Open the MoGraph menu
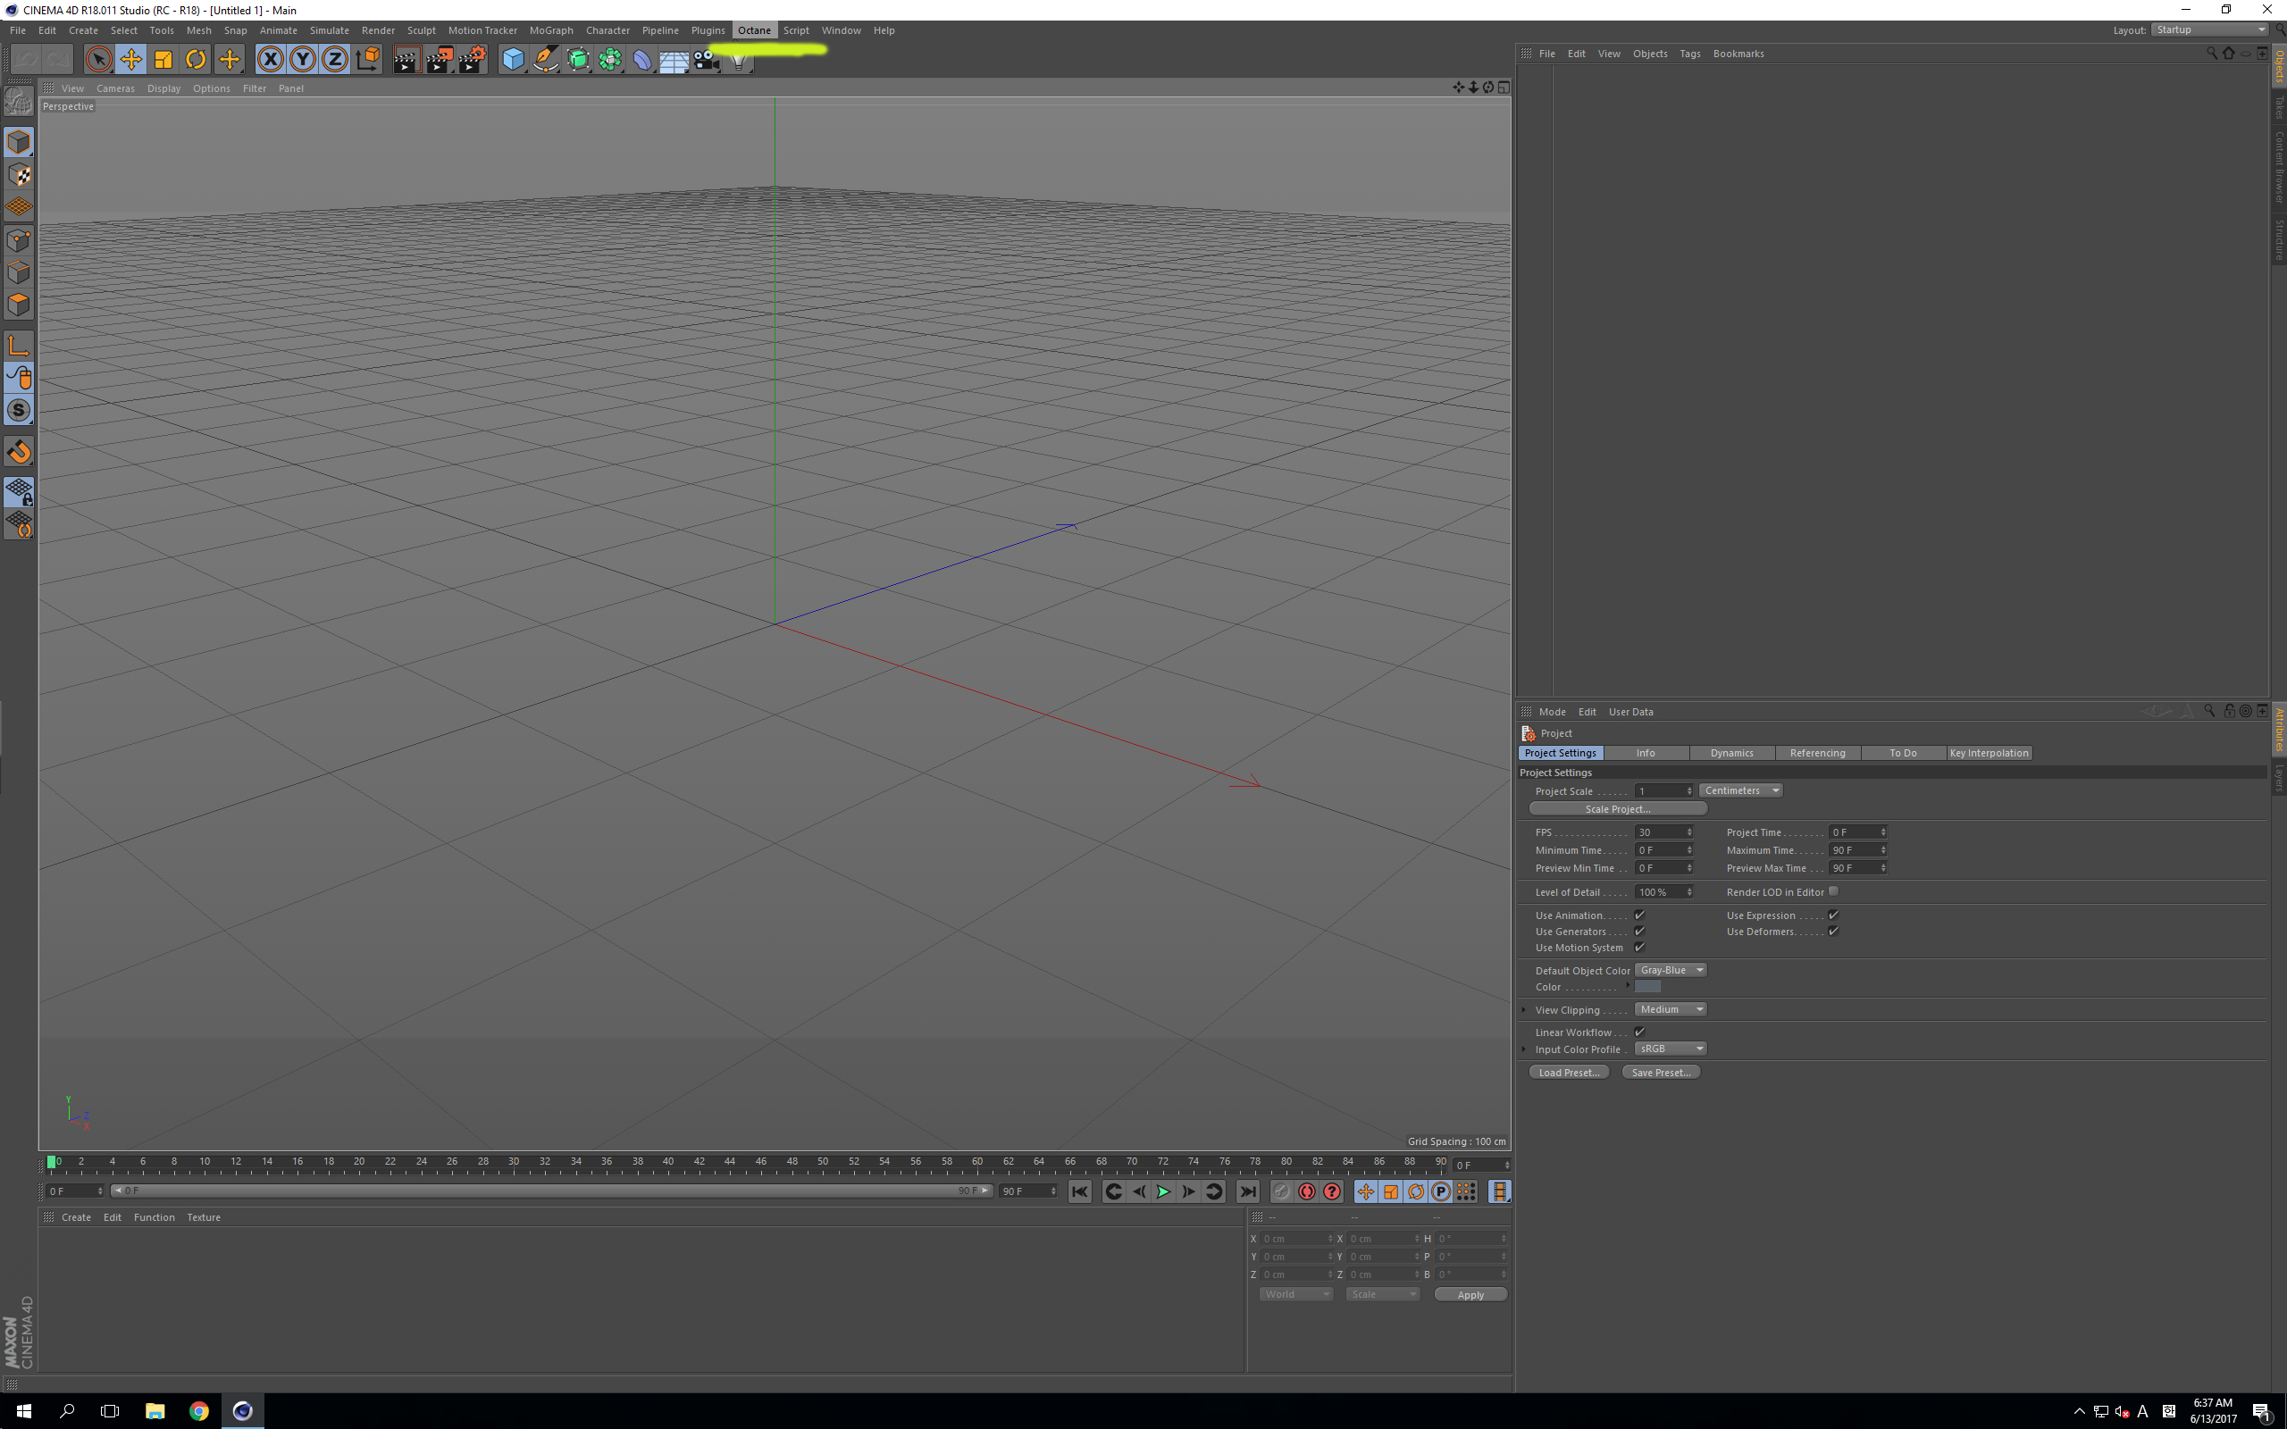The height and width of the screenshot is (1429, 2287). pyautogui.click(x=551, y=30)
